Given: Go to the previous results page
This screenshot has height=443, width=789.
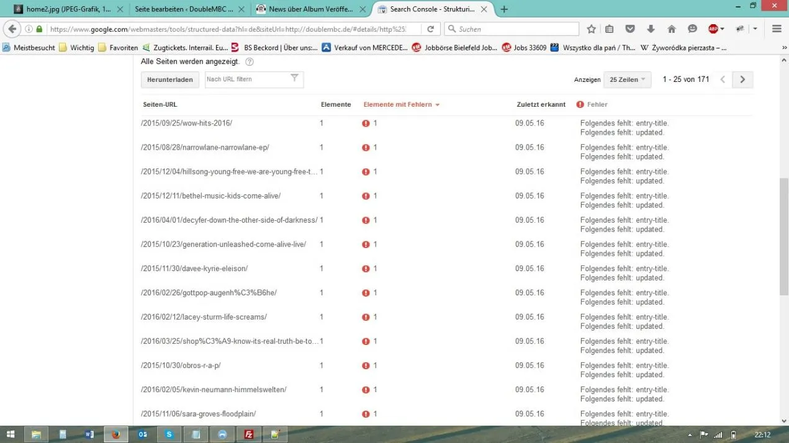Looking at the screenshot, I should pos(723,79).
